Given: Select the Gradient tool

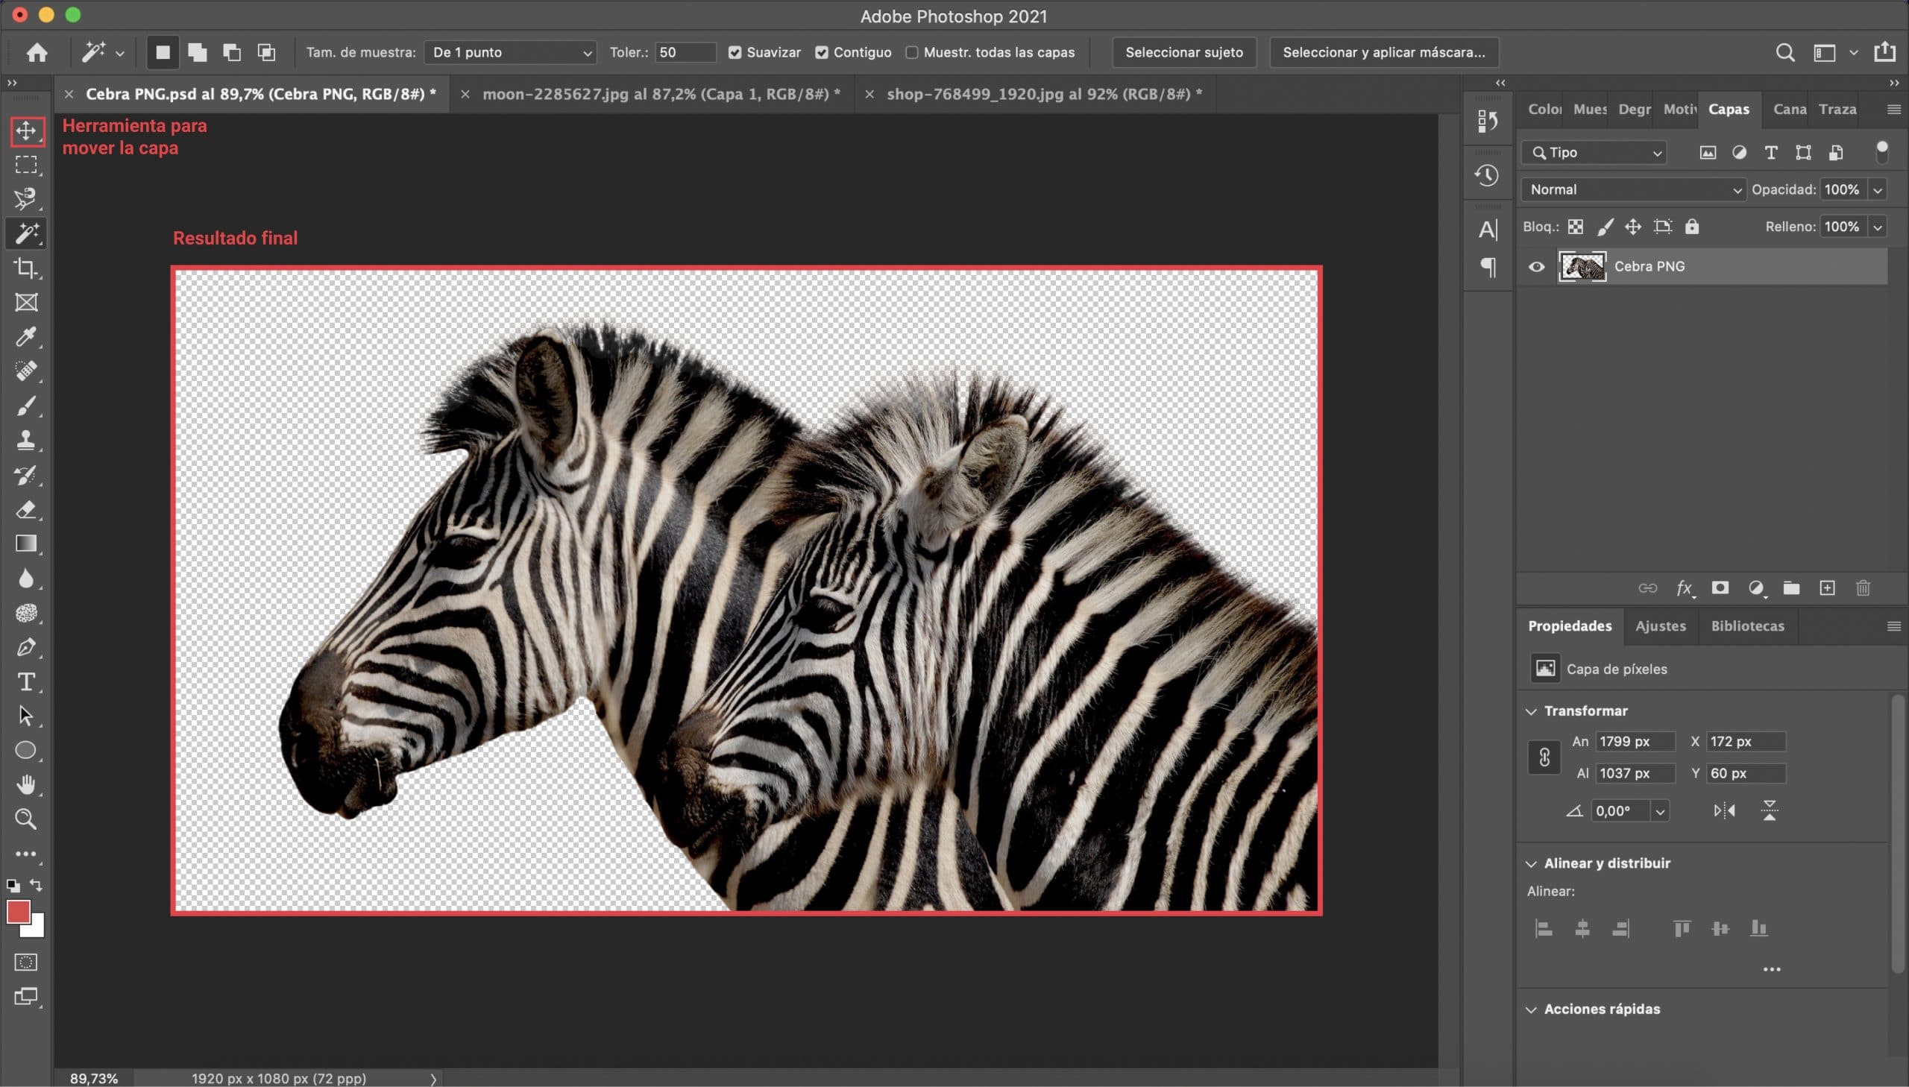Looking at the screenshot, I should [26, 543].
